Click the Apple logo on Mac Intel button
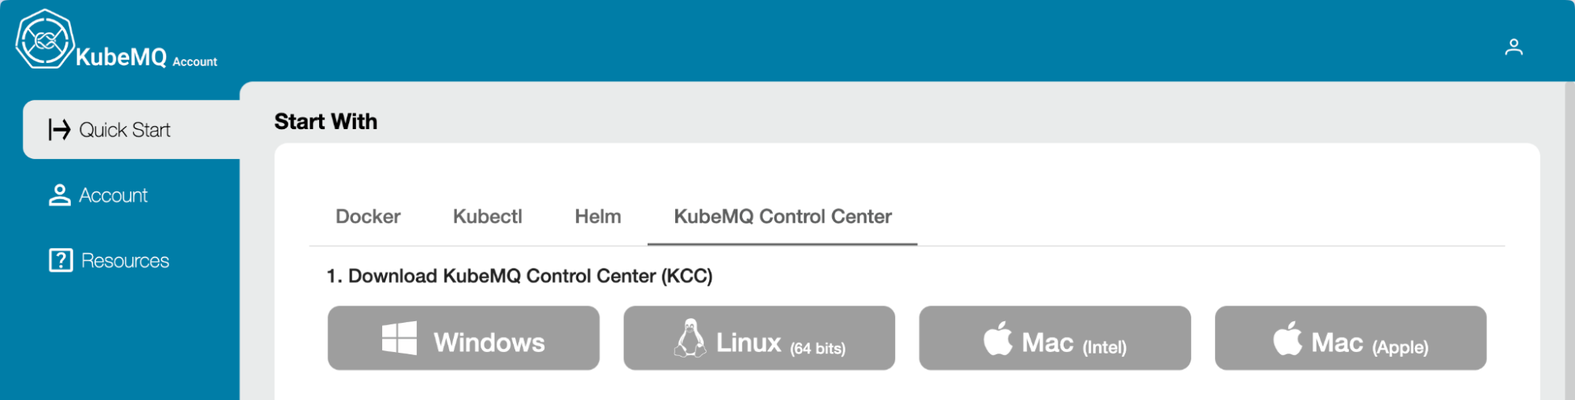 click(x=997, y=339)
